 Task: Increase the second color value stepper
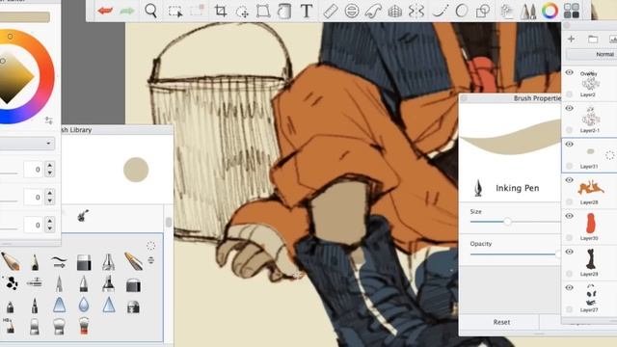click(x=50, y=193)
